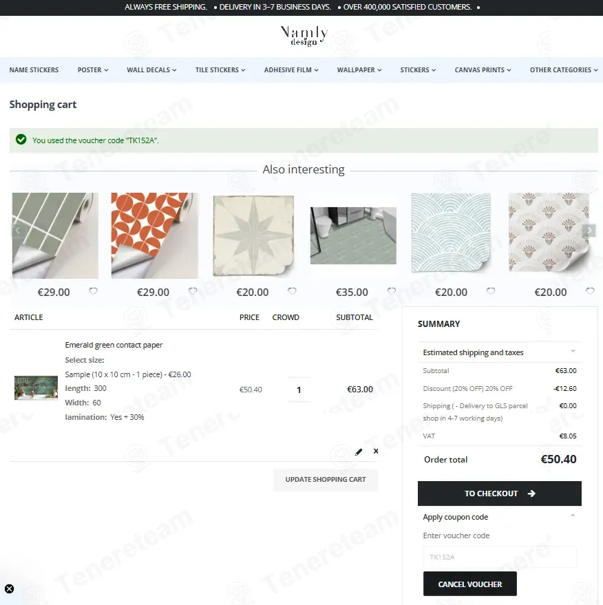Click the €35.00 price label
The height and width of the screenshot is (605, 603).
[352, 292]
